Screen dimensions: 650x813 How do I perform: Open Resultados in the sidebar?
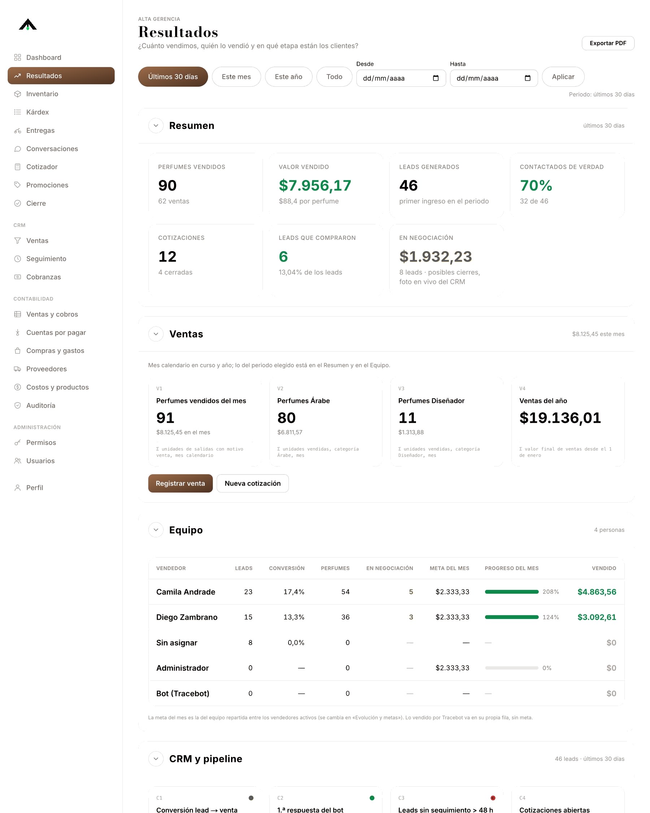(x=61, y=76)
